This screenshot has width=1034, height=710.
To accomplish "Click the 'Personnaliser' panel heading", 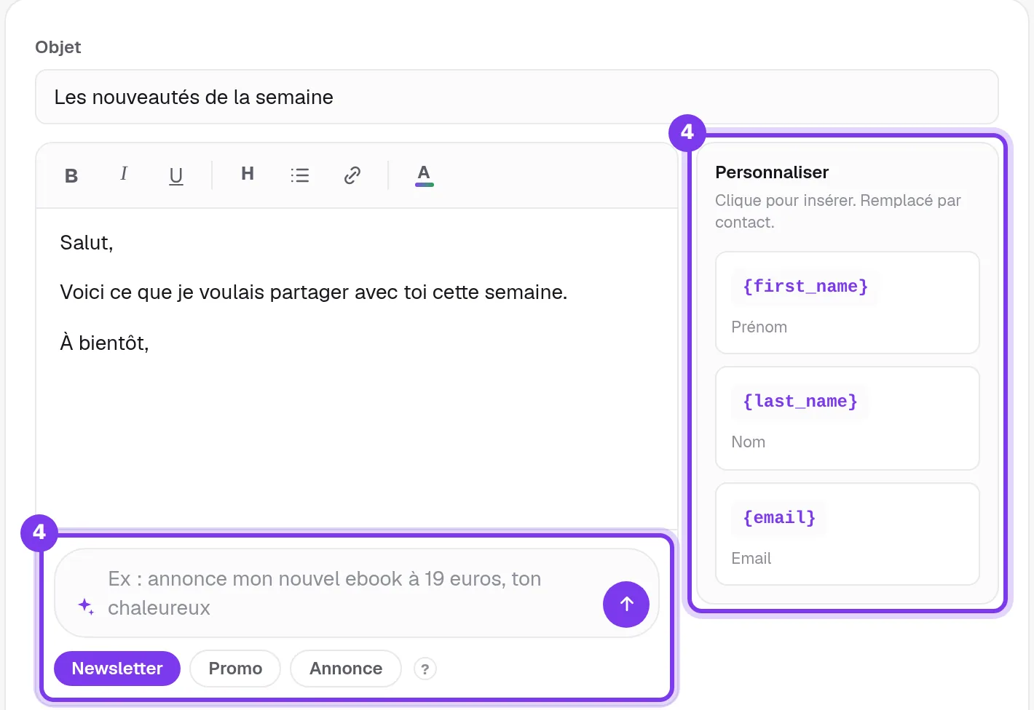I will click(772, 172).
